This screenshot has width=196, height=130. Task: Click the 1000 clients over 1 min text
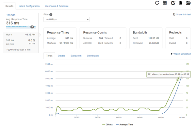pyautogui.click(x=18, y=50)
